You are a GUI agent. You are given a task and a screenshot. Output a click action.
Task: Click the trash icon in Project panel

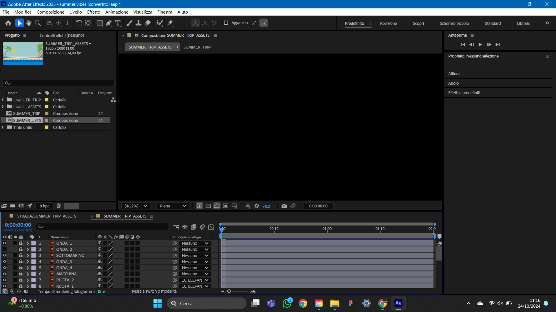pos(58,206)
